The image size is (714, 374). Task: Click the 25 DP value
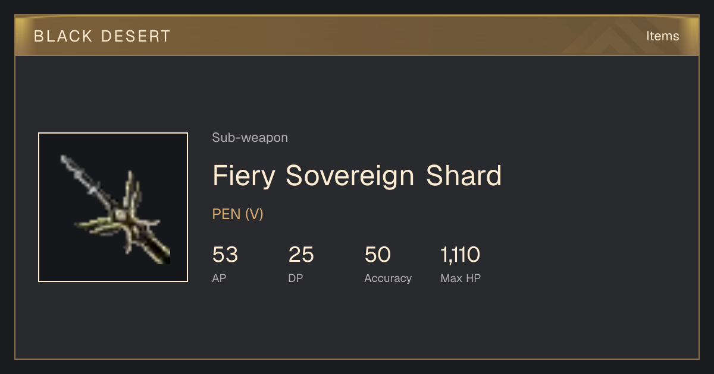pyautogui.click(x=301, y=255)
